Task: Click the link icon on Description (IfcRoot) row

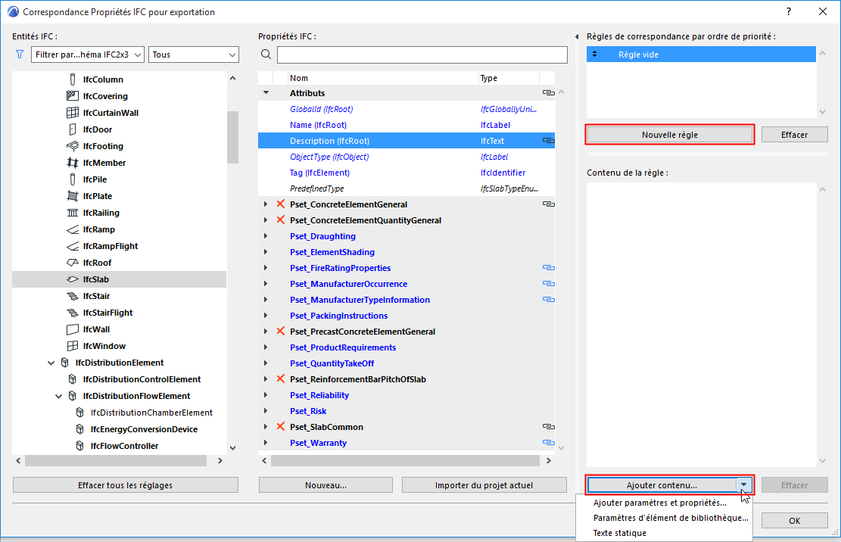Action: (x=548, y=141)
